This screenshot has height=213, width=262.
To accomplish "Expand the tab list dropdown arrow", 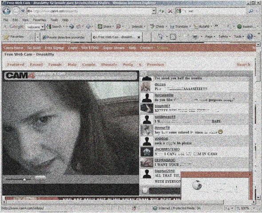I will 38,38.
